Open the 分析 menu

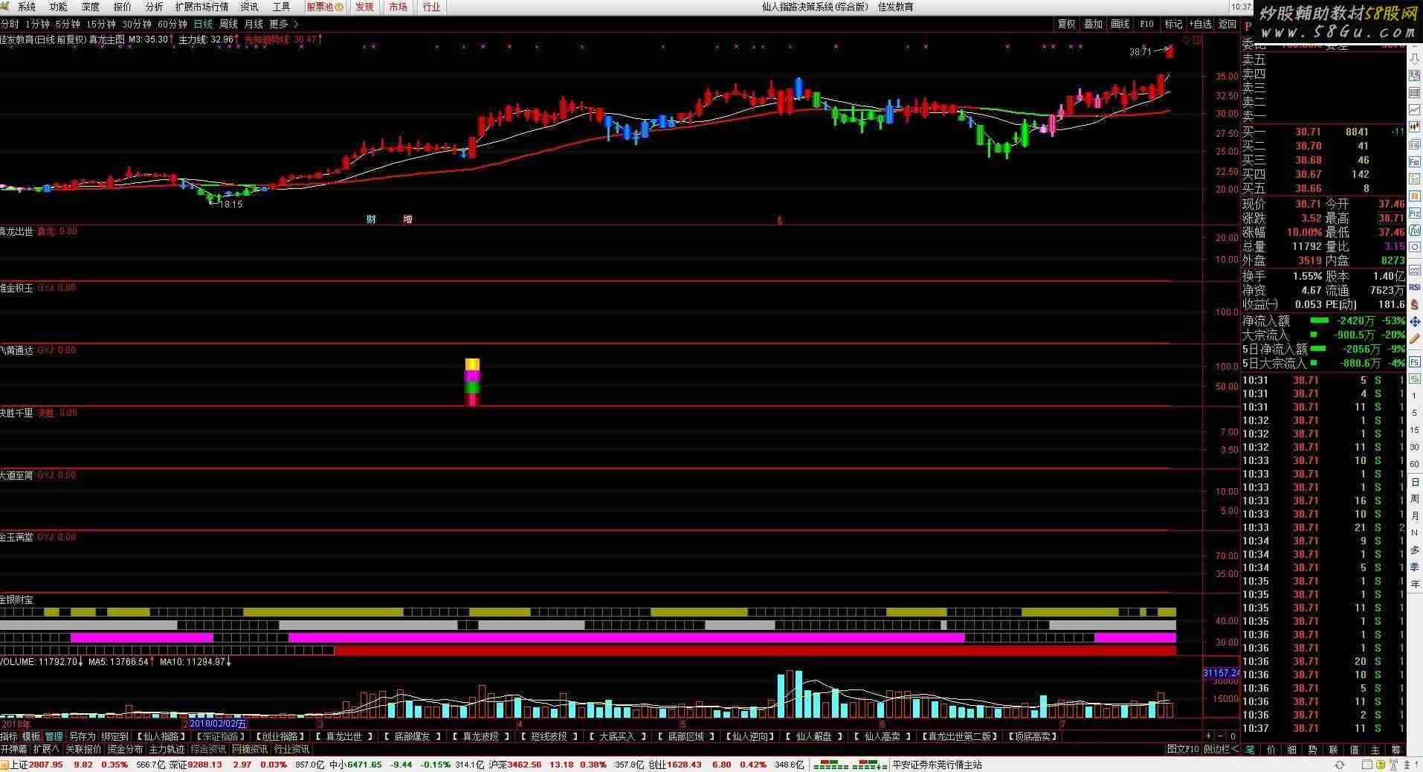tap(154, 7)
